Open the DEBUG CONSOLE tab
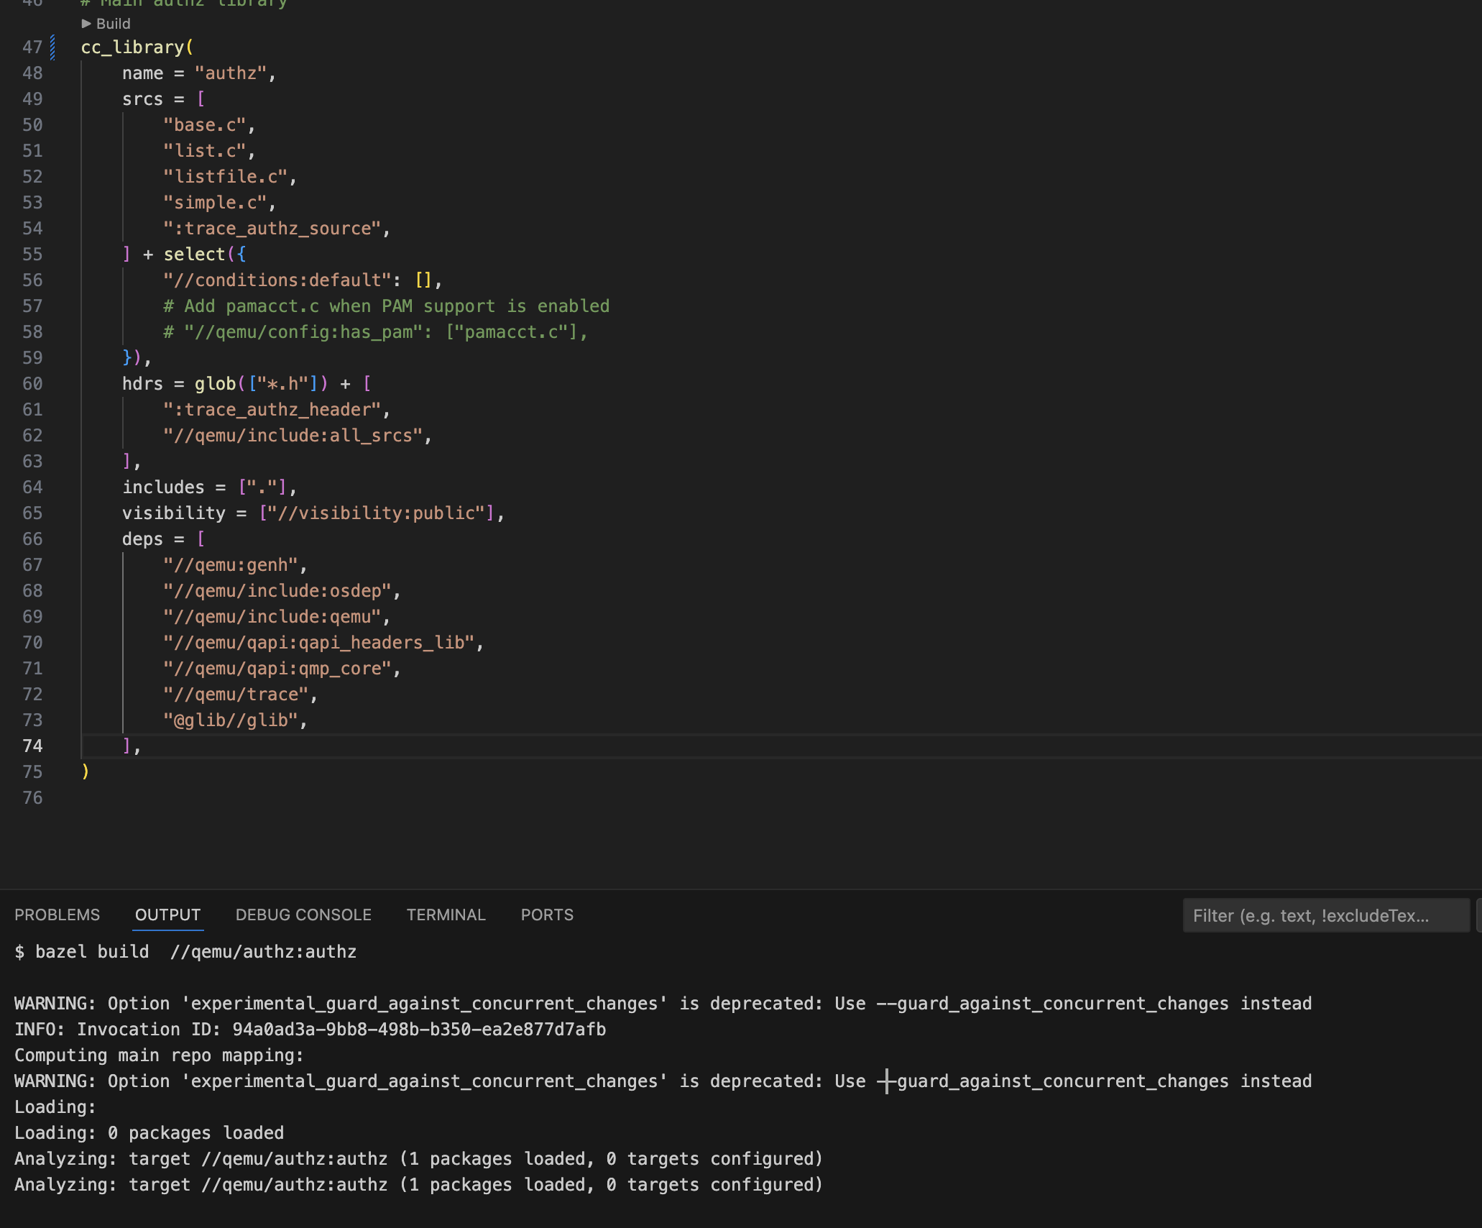1482x1228 pixels. point(303,915)
